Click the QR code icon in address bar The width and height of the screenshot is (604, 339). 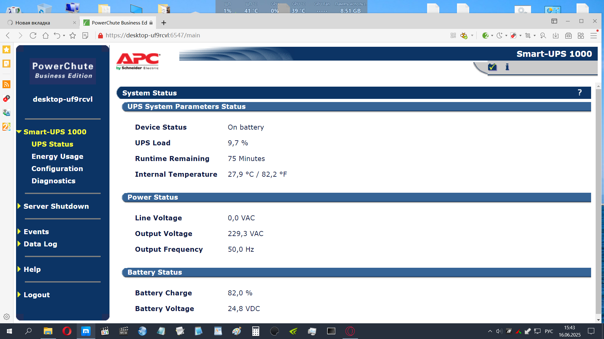coord(453,35)
